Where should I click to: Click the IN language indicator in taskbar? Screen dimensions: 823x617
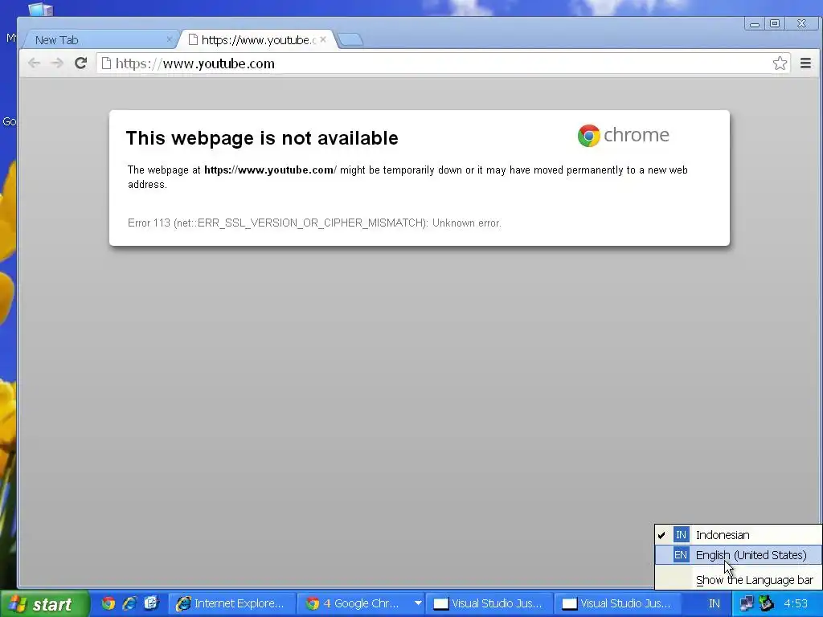click(714, 604)
